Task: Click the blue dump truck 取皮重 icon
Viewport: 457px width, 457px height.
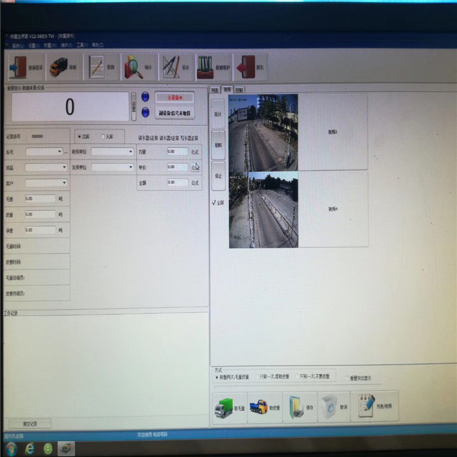Action: point(259,407)
